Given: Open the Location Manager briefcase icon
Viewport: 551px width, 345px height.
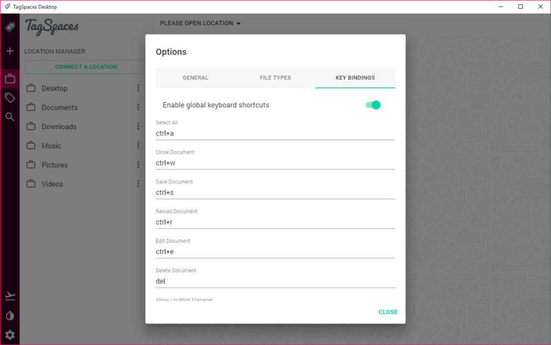Looking at the screenshot, I should pos(10,79).
